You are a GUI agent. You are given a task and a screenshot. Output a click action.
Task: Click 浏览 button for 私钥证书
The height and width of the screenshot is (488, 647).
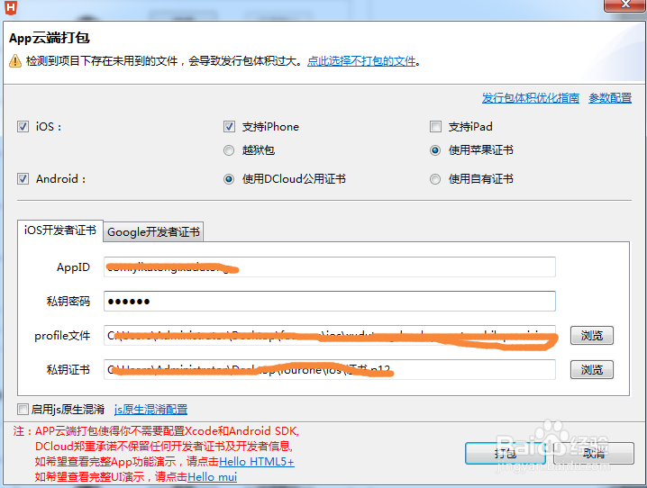click(592, 370)
